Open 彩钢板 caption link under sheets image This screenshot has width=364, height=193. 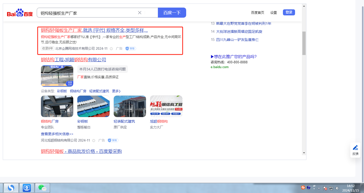coord(83,121)
